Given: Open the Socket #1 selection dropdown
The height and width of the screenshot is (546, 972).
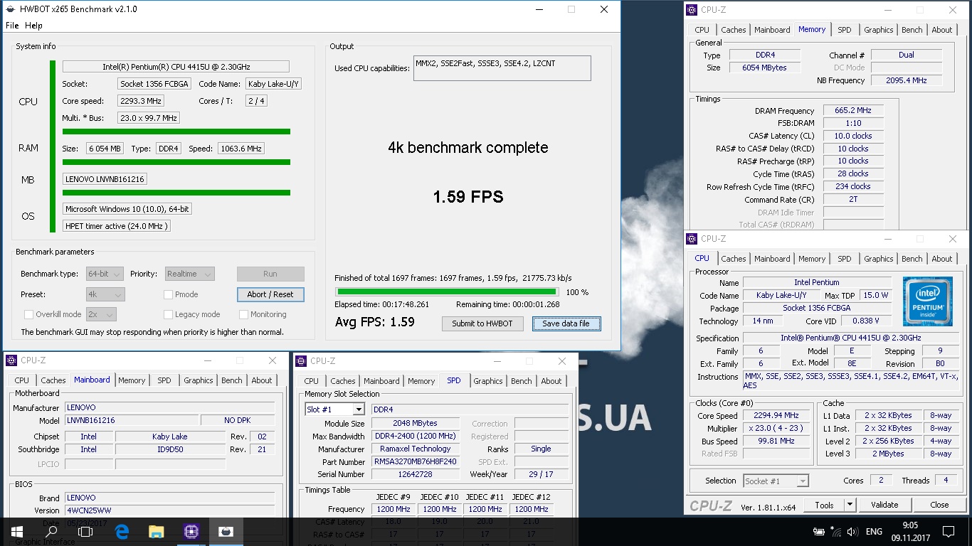Looking at the screenshot, I should (776, 481).
